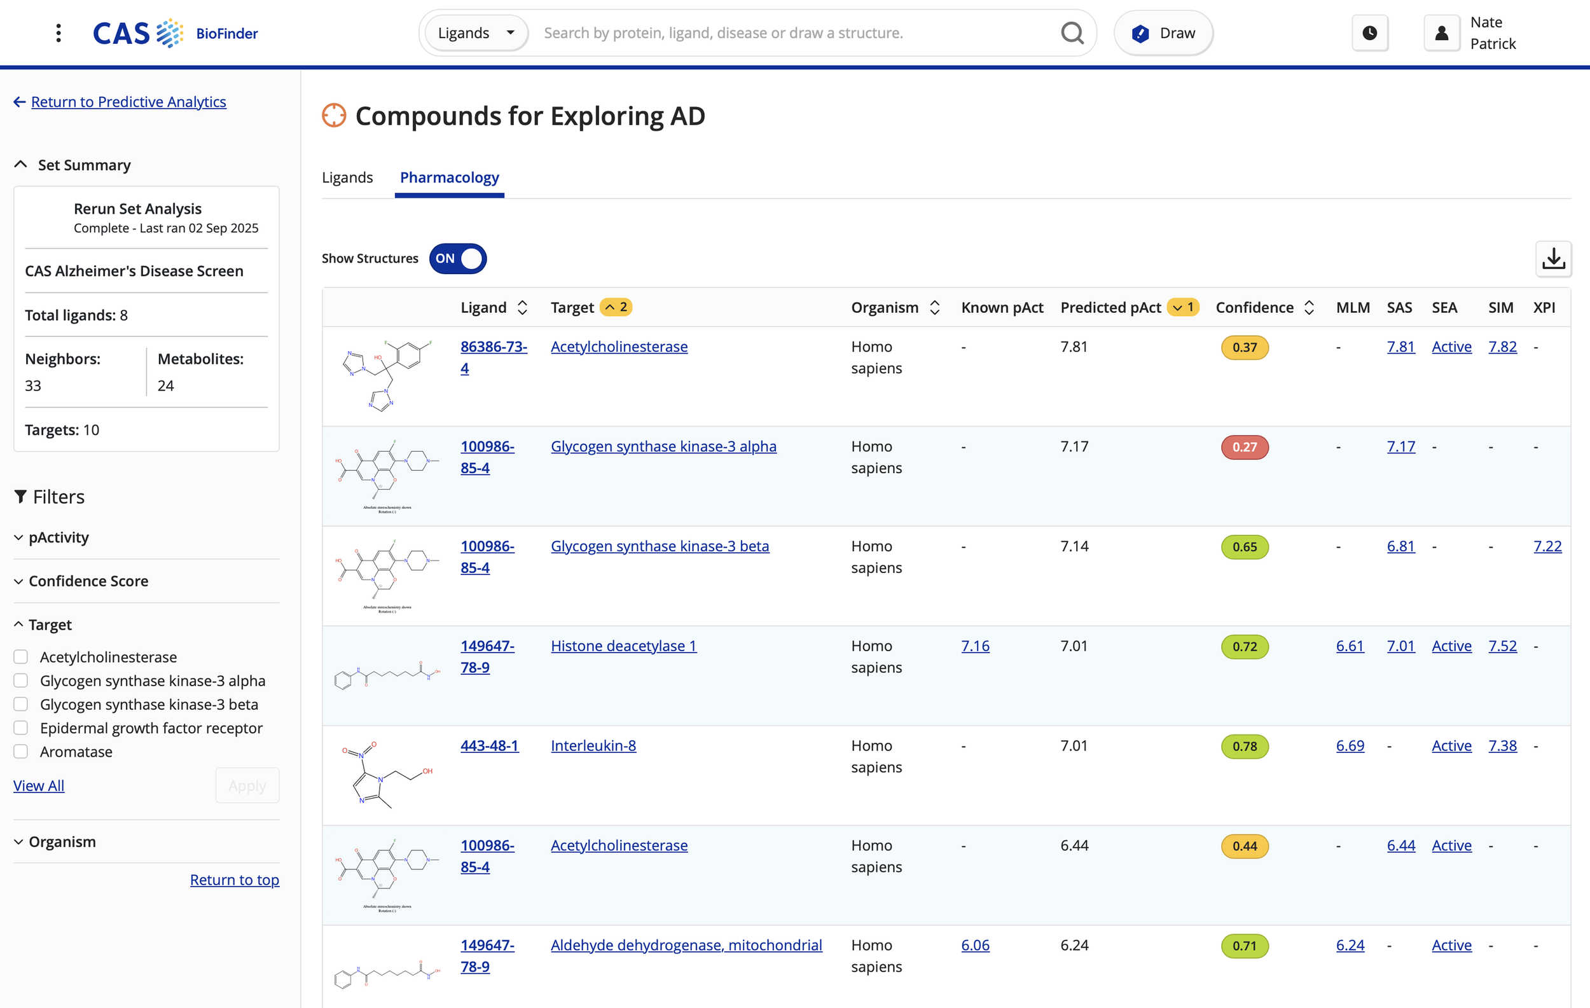Sort the table by Confidence column
Image resolution: width=1590 pixels, height=1008 pixels.
pos(1310,308)
